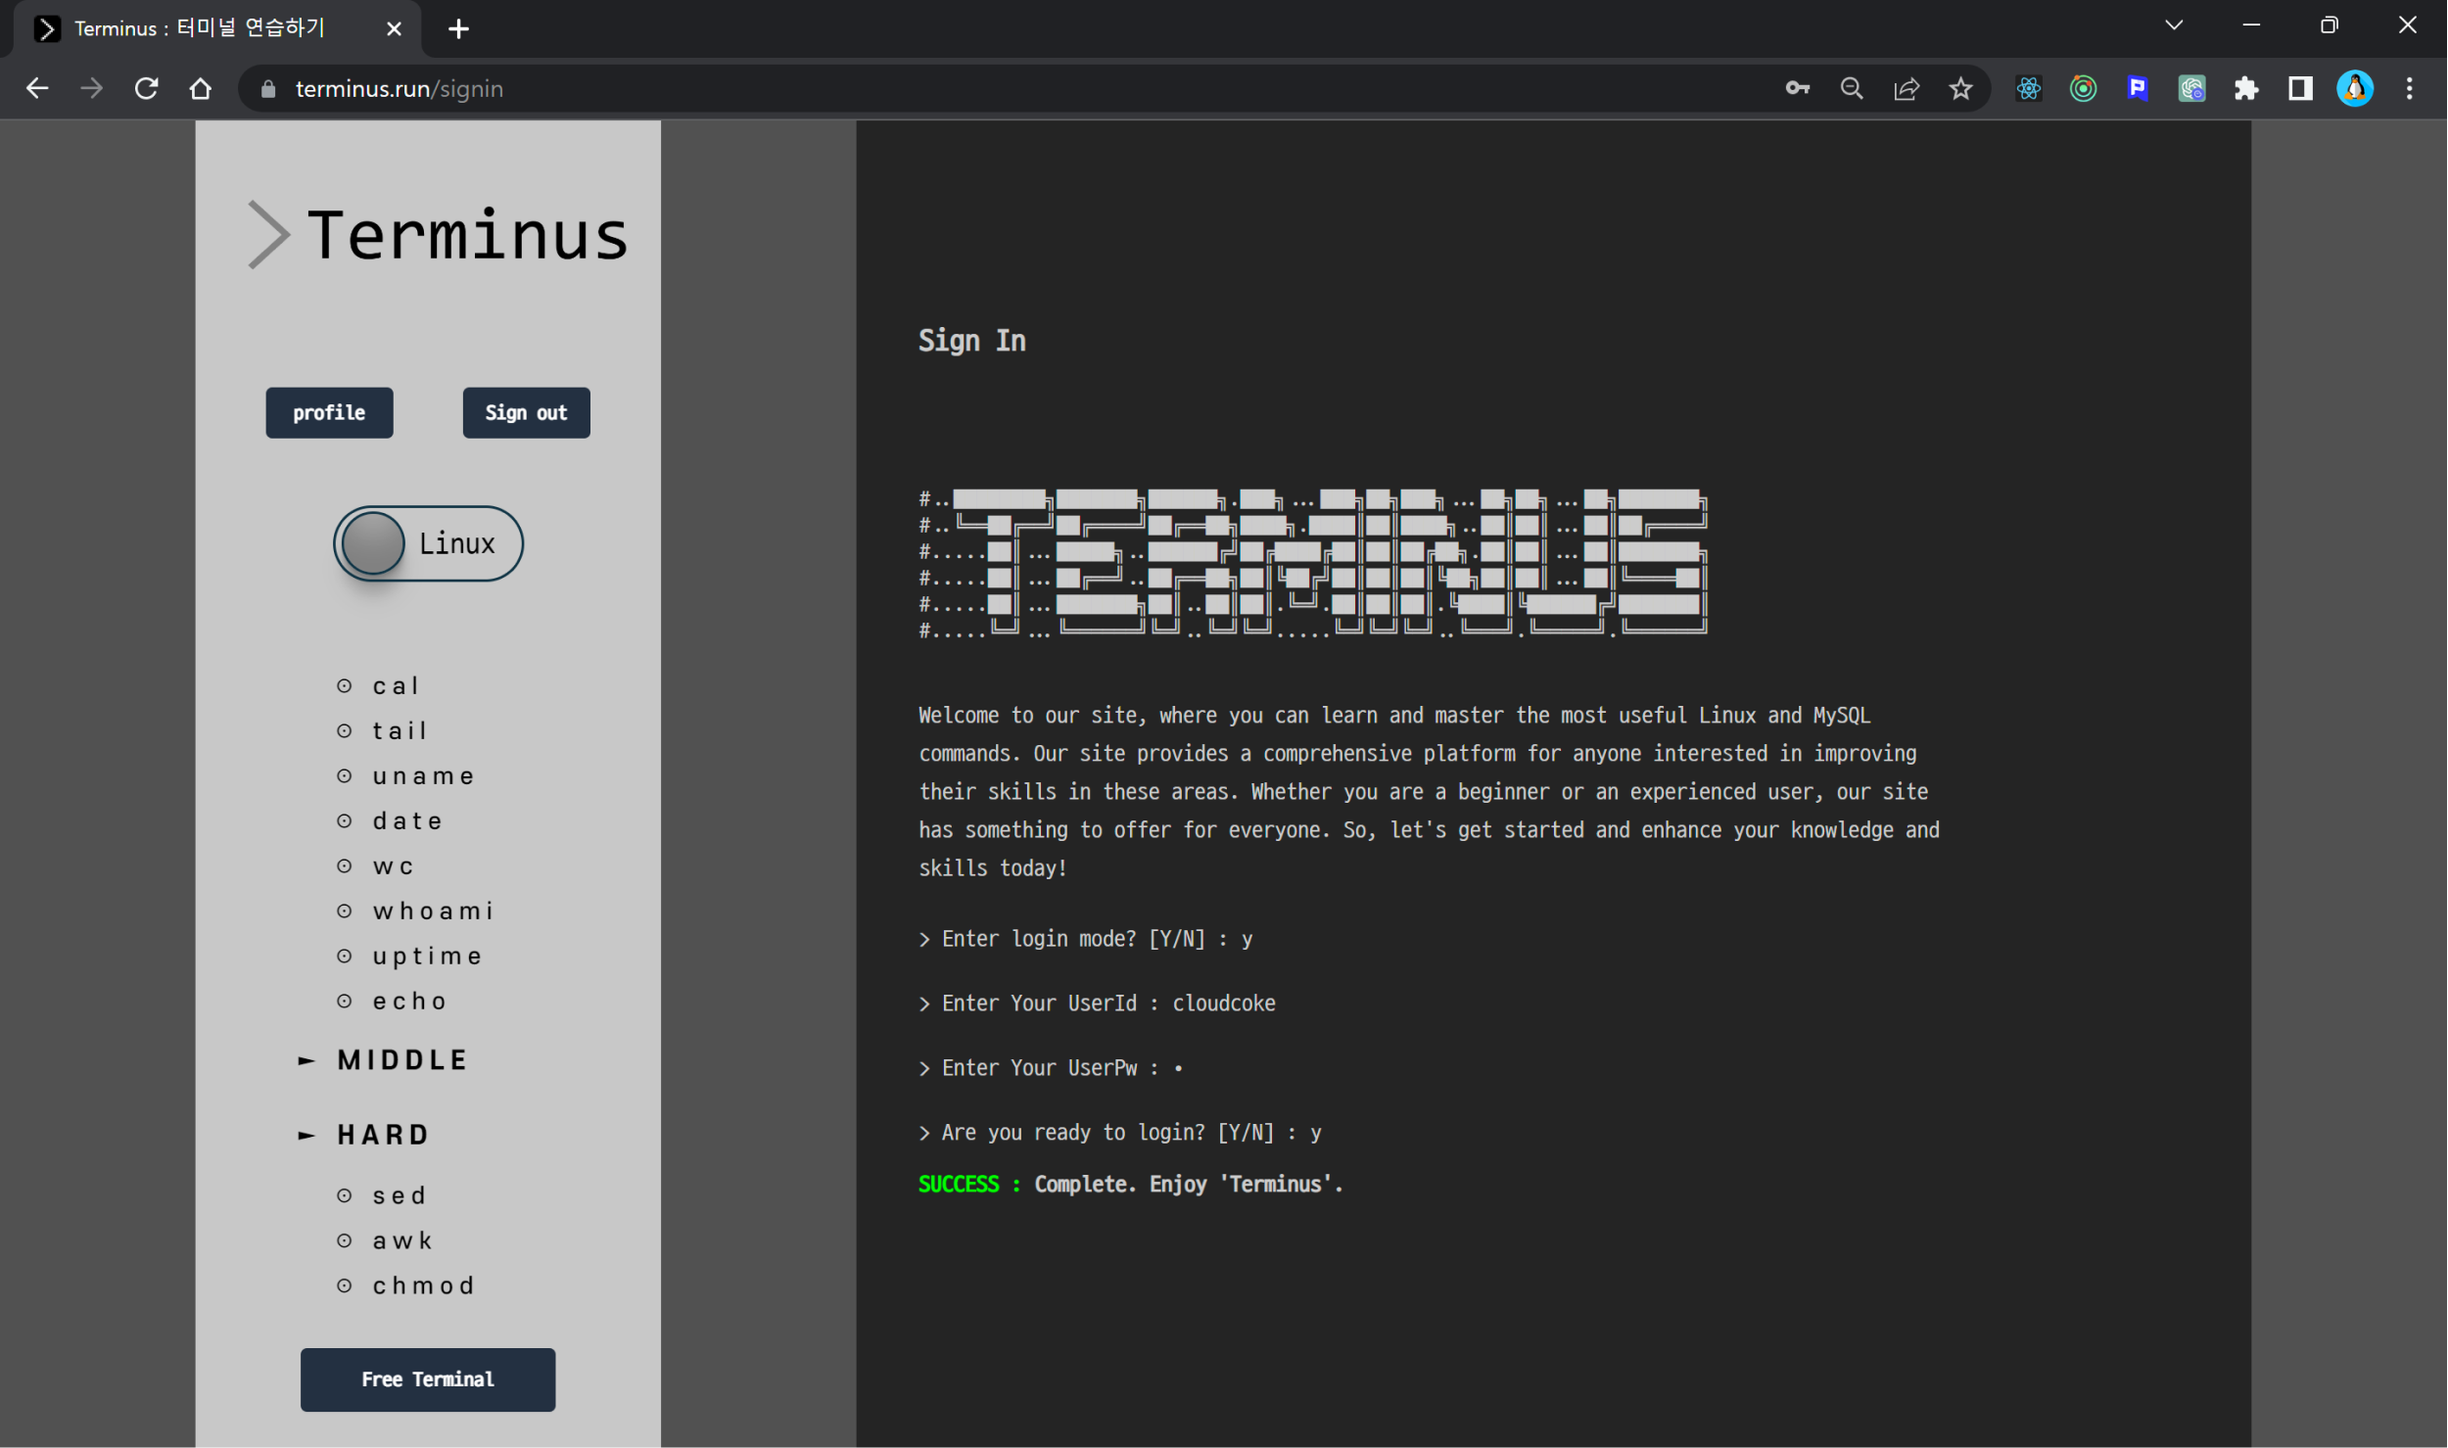Toggle the Linux mode switch

tap(428, 543)
